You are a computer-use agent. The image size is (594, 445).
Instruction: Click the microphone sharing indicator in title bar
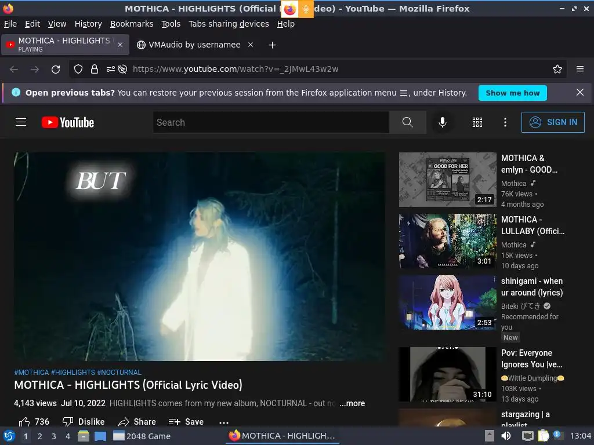tap(306, 9)
